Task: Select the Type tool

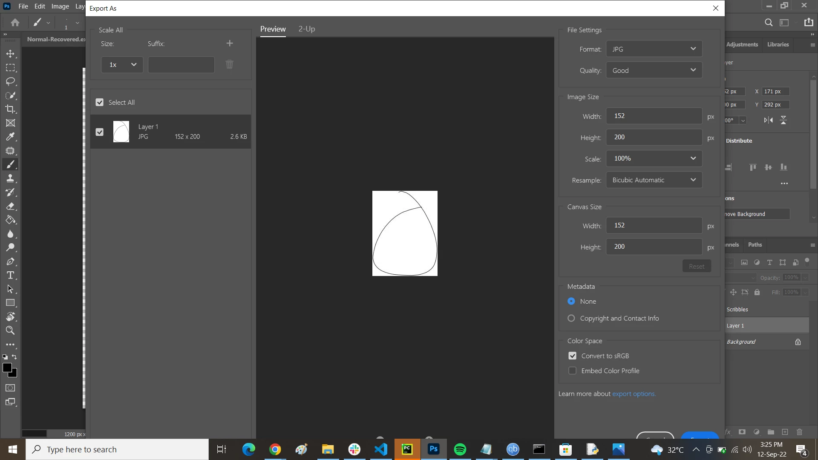Action: (10, 275)
